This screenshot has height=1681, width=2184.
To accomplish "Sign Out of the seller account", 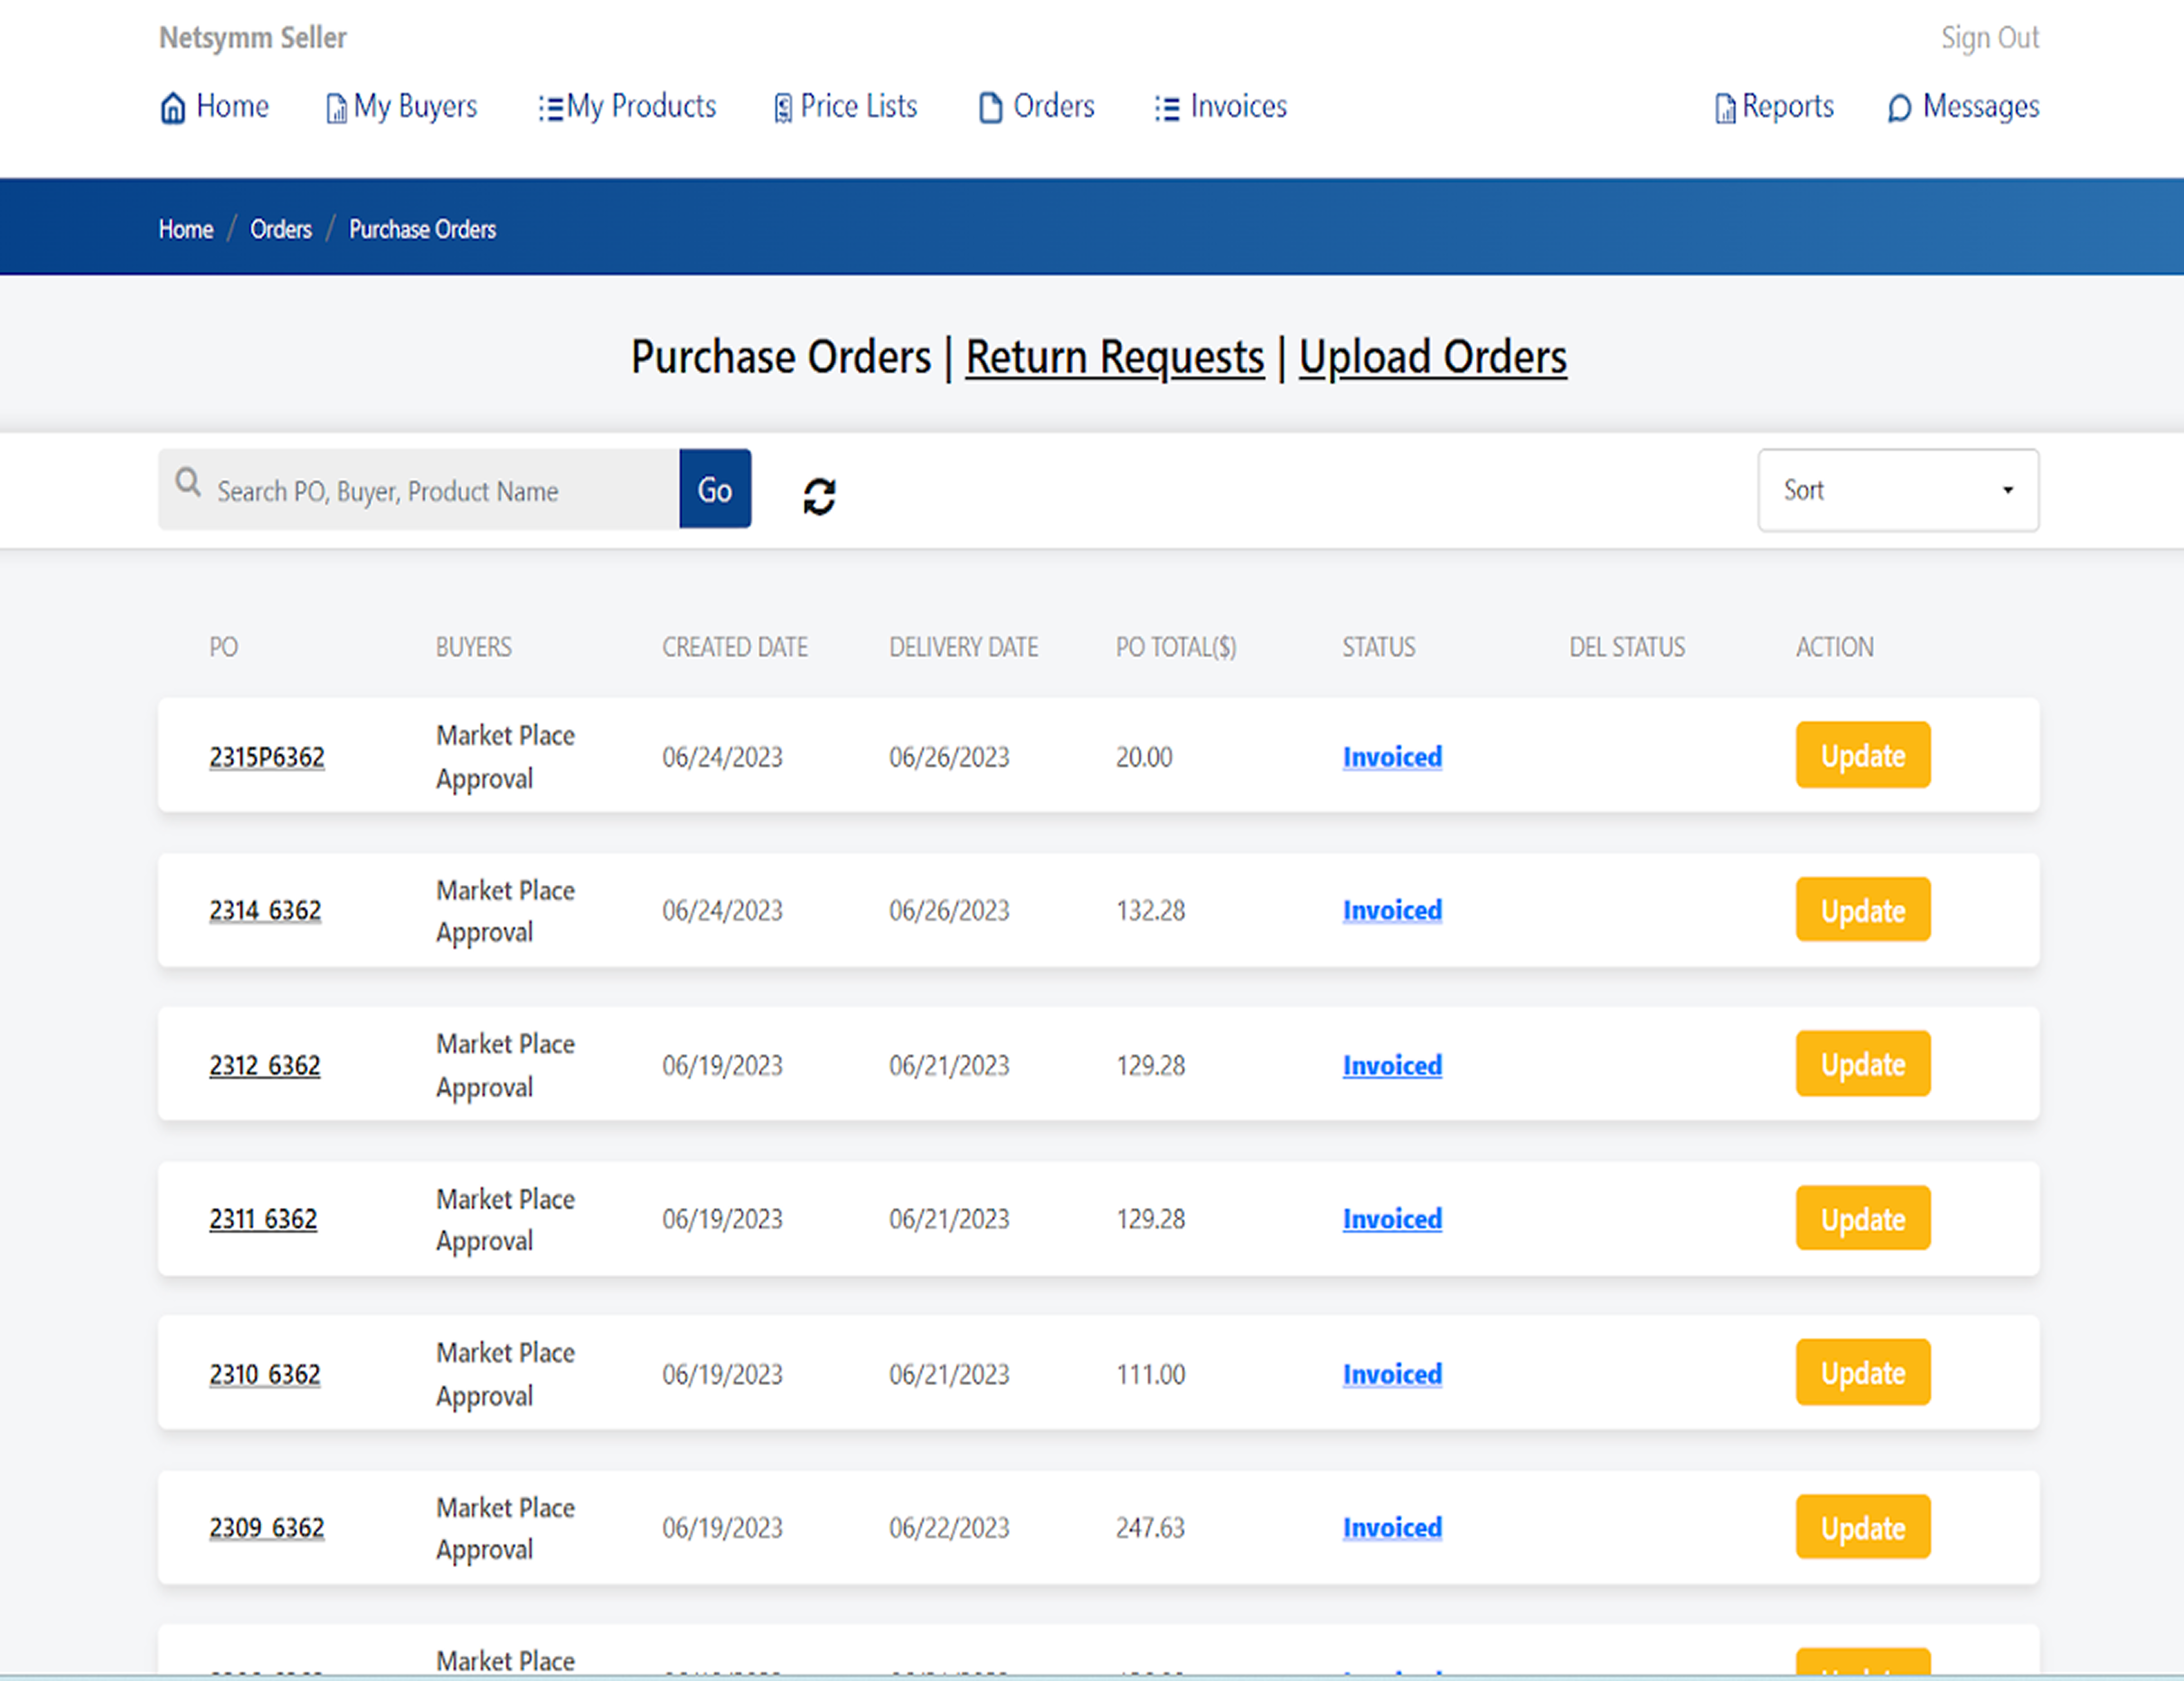I will coord(1990,38).
